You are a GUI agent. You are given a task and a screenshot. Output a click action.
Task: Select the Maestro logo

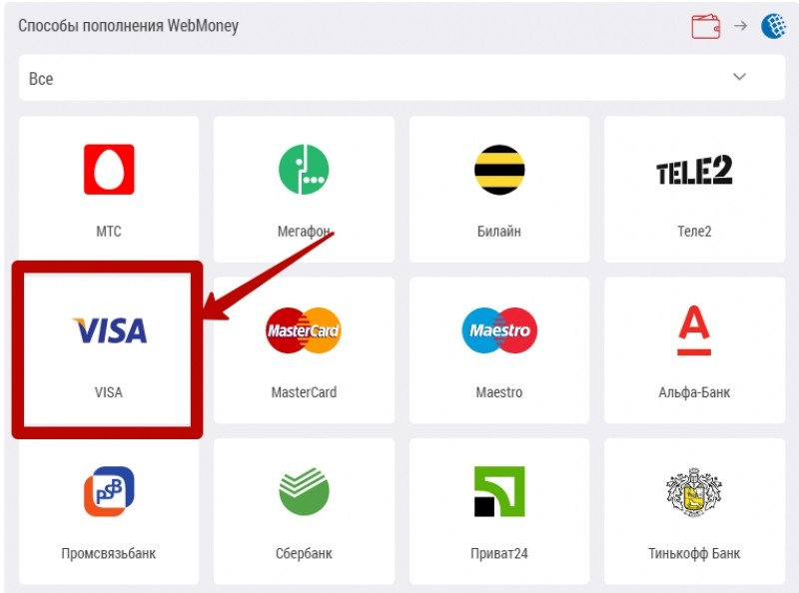[x=499, y=330]
